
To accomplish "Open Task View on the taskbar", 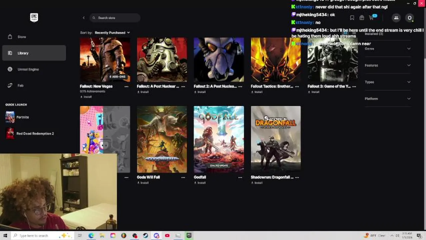I will click(x=80, y=236).
